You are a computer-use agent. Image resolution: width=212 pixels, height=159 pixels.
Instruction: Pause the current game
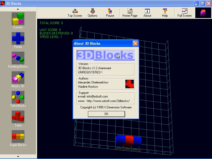(x=110, y=12)
